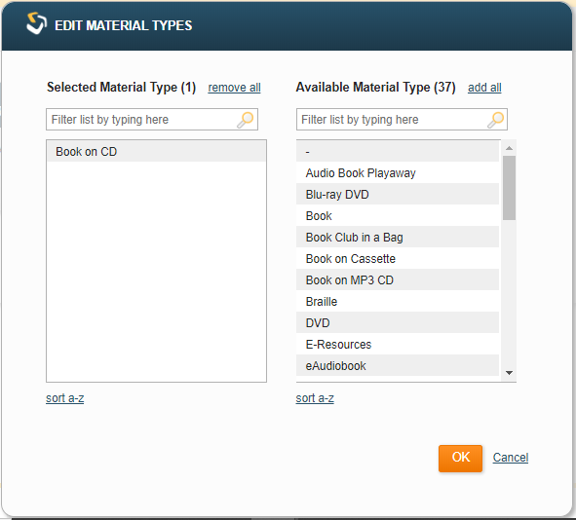Select 'Book Club in a Bag' item
576x520 pixels.
[x=398, y=237]
